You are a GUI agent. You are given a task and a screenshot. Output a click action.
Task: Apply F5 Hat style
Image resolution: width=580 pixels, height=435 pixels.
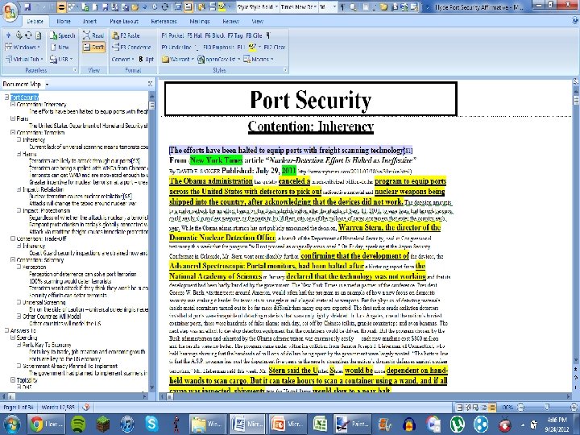tap(195, 35)
